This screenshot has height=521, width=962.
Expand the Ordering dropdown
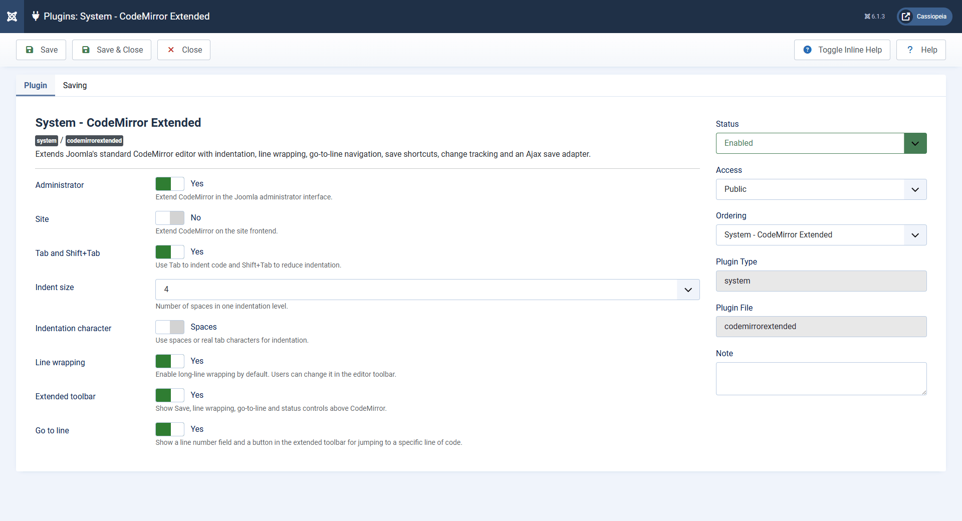[x=821, y=235]
